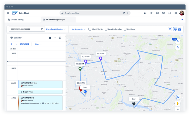Enable the Declining checkbox
The height and width of the screenshot is (115, 190).
[125, 29]
